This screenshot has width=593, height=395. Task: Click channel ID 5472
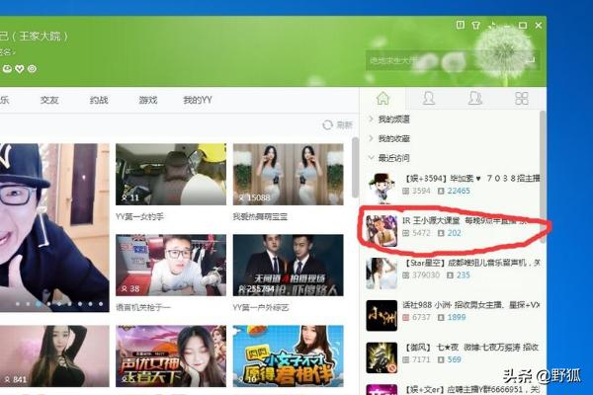tap(421, 233)
